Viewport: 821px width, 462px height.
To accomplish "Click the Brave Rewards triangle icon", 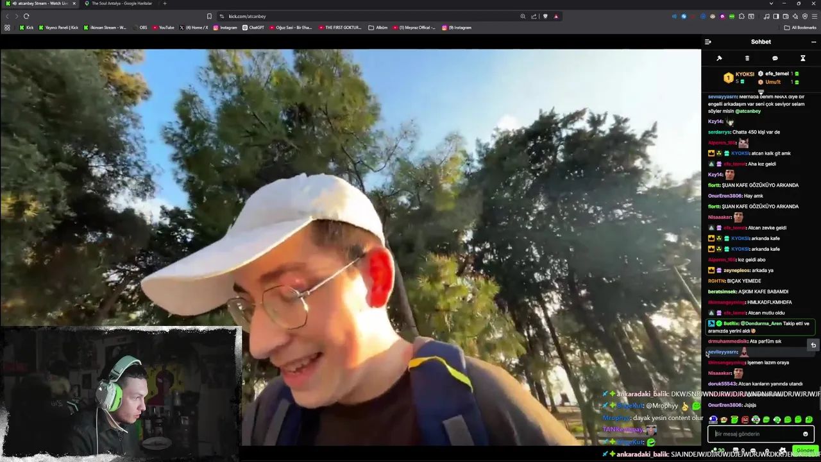I will point(556,16).
